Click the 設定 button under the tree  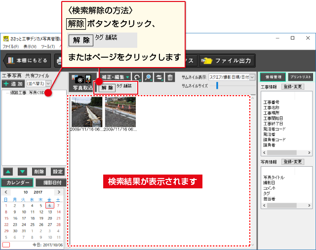click(x=58, y=172)
